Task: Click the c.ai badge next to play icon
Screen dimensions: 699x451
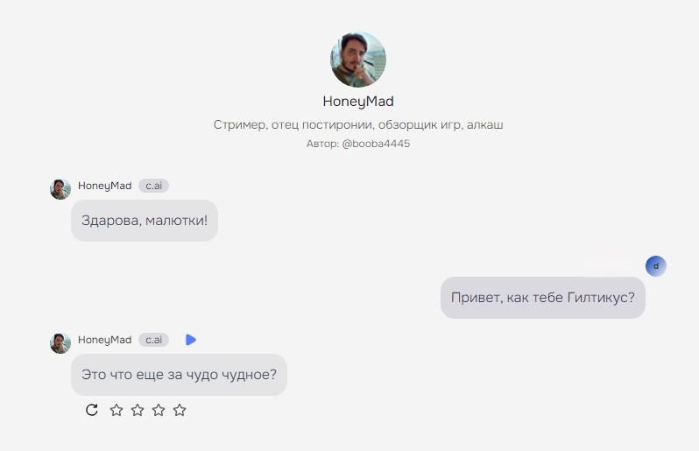Action: 154,340
